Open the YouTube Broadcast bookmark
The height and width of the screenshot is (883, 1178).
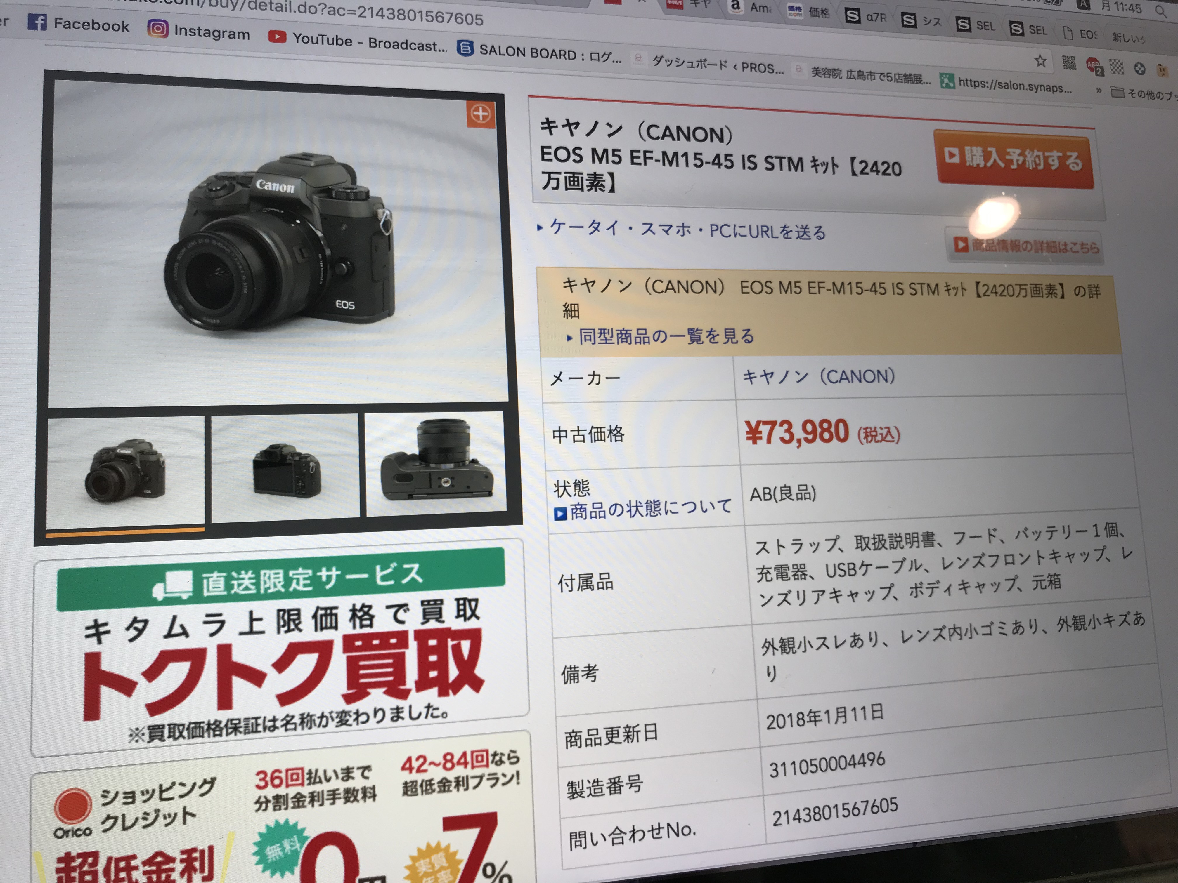pos(357,41)
